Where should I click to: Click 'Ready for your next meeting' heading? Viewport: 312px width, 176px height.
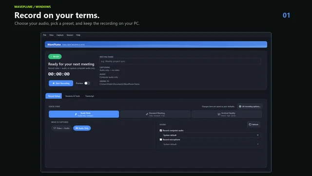click(71, 64)
